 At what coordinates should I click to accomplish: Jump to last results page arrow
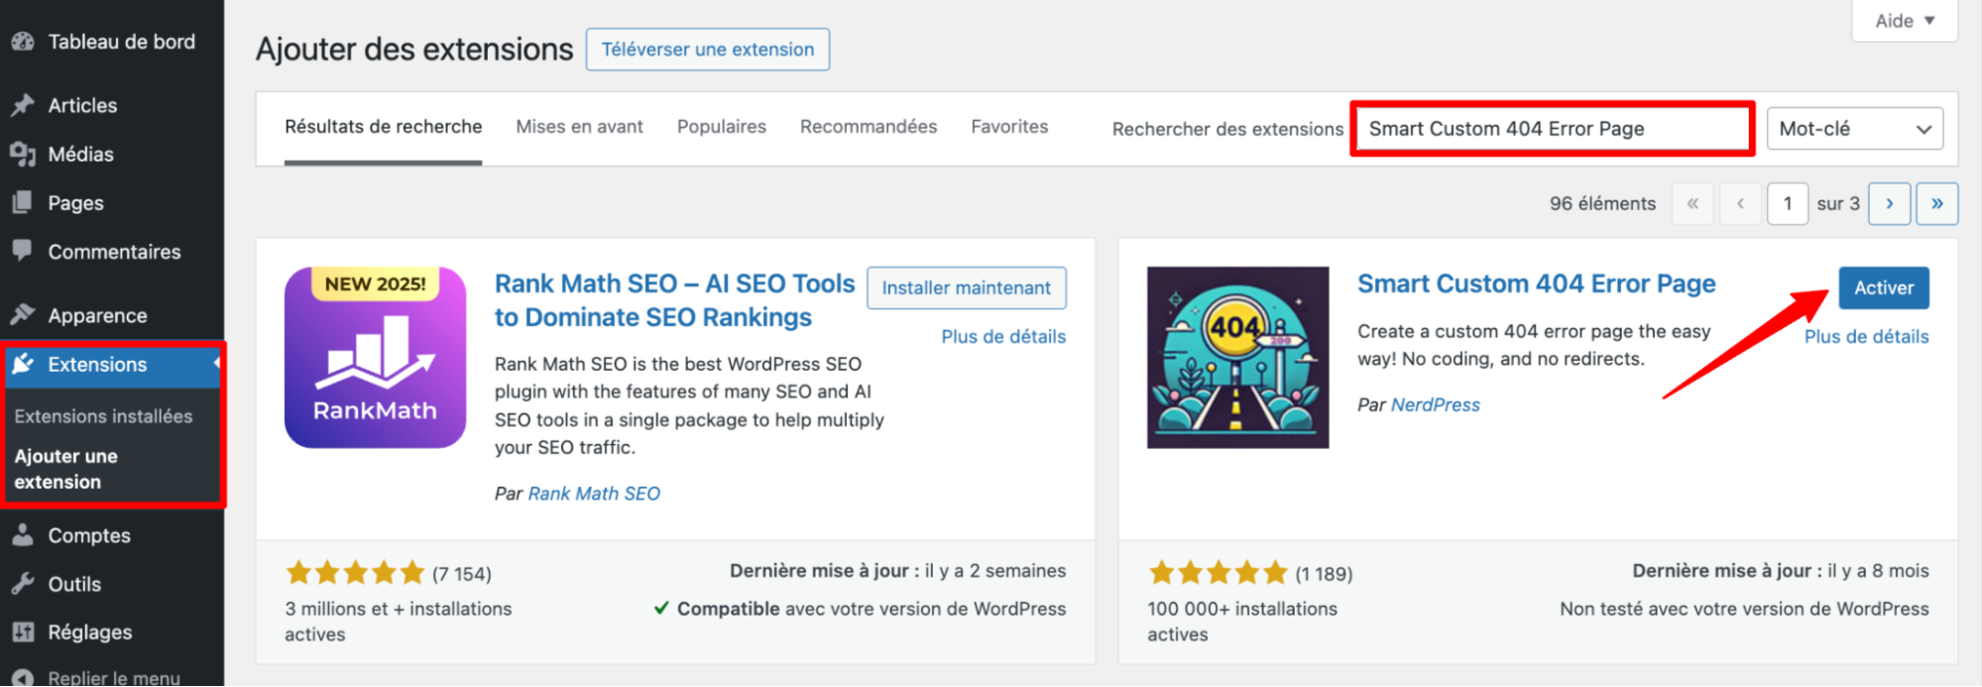point(1936,203)
